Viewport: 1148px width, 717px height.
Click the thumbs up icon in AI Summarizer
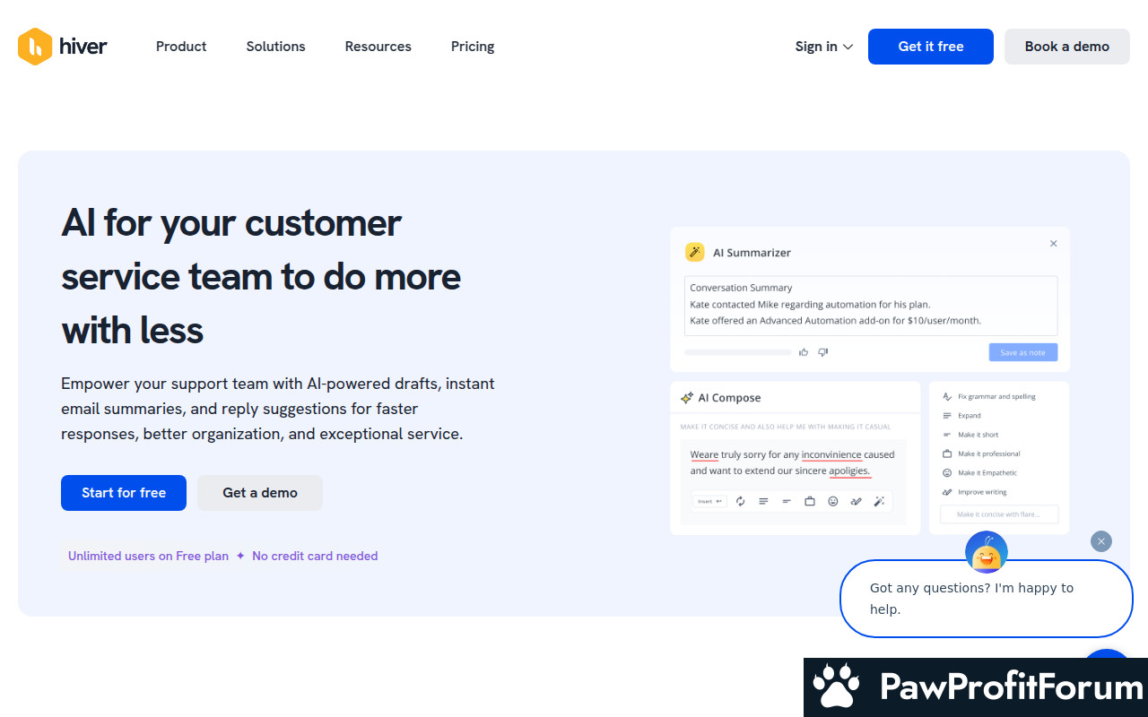click(x=804, y=352)
